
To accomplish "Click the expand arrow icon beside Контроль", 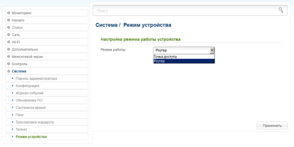I will [x=9, y=64].
